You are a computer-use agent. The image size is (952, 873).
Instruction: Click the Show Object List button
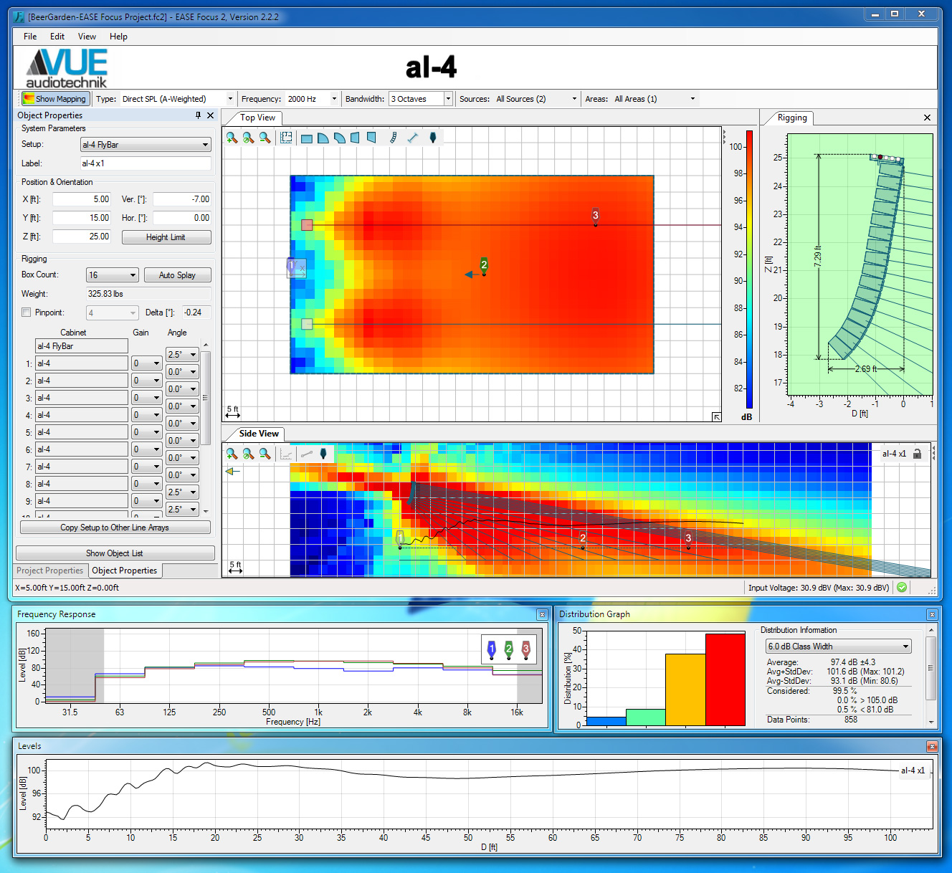click(x=115, y=553)
